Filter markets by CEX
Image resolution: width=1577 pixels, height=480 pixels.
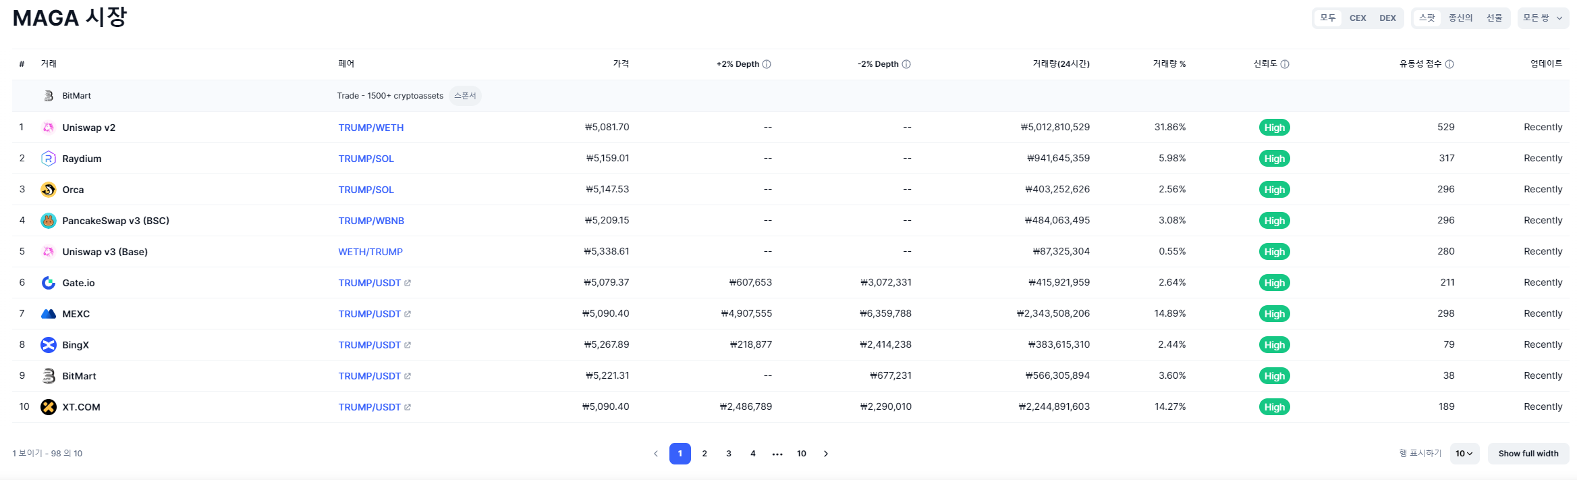1358,18
